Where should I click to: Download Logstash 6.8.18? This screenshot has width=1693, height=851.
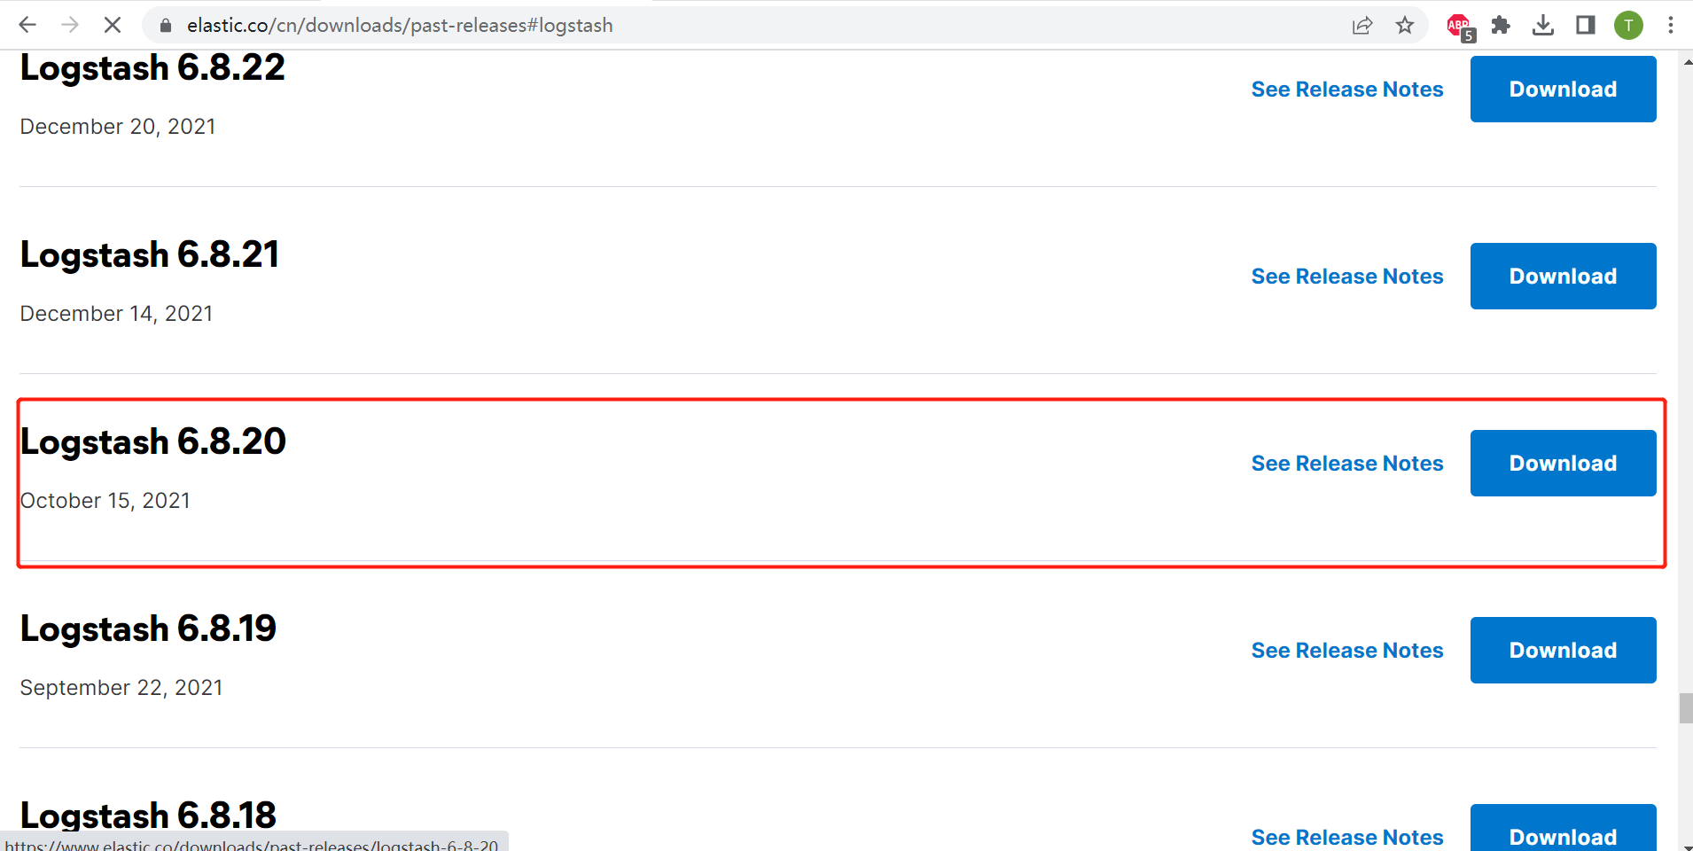(x=1563, y=830)
